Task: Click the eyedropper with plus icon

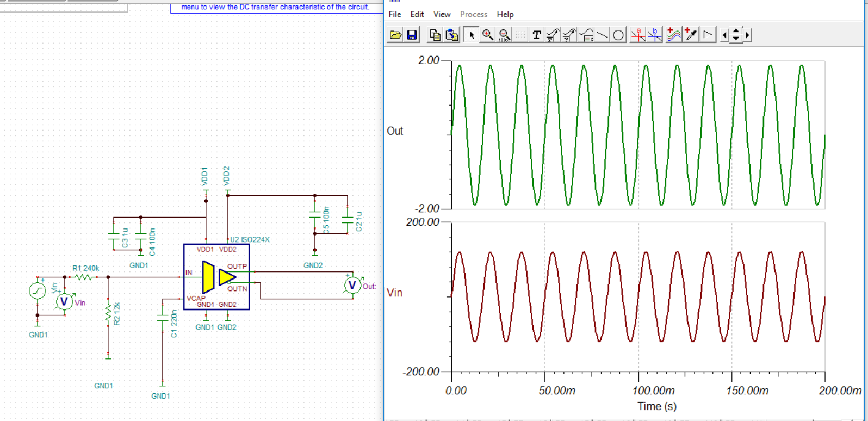Action: tap(691, 35)
